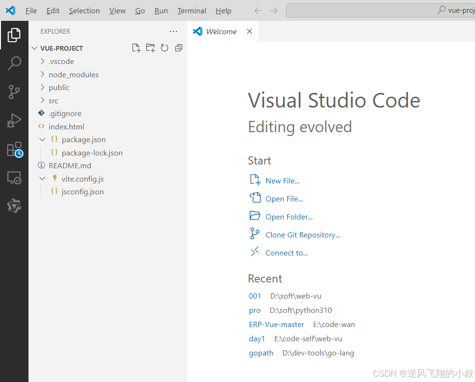
Task: Click the Open File icon on Welcome page
Action: pos(255,197)
